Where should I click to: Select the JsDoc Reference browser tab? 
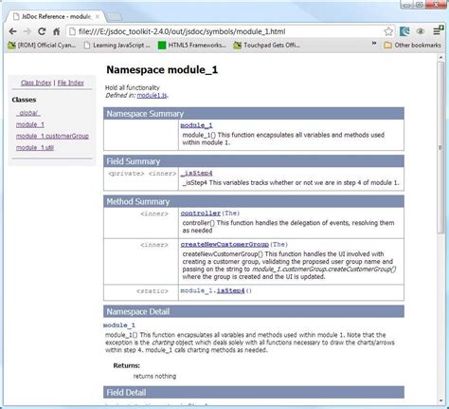[x=56, y=16]
